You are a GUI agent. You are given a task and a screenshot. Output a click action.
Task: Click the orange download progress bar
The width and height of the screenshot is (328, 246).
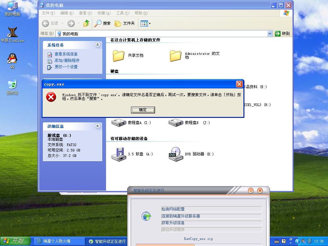(x=165, y=245)
